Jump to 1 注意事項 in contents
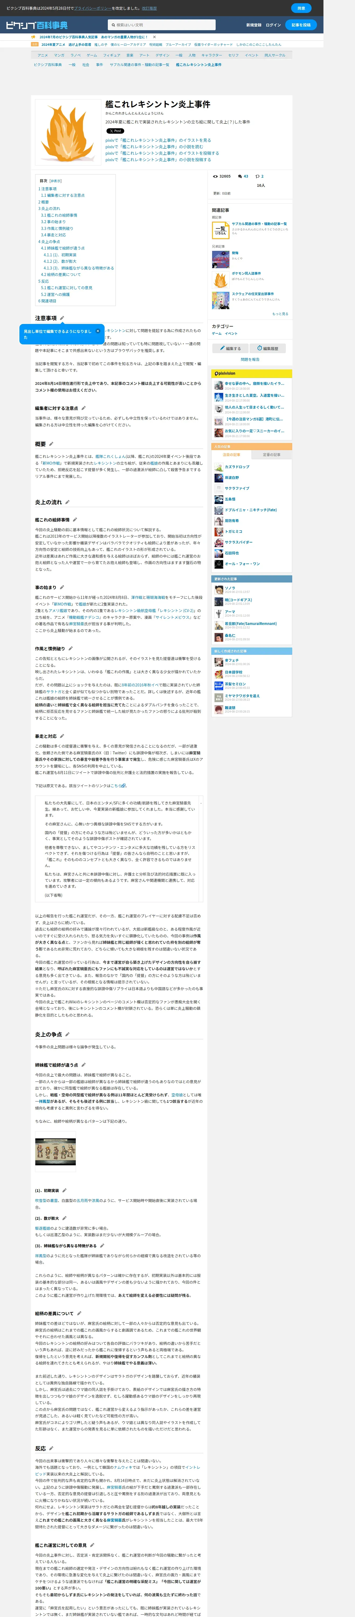The image size is (355, 1617). (47, 189)
